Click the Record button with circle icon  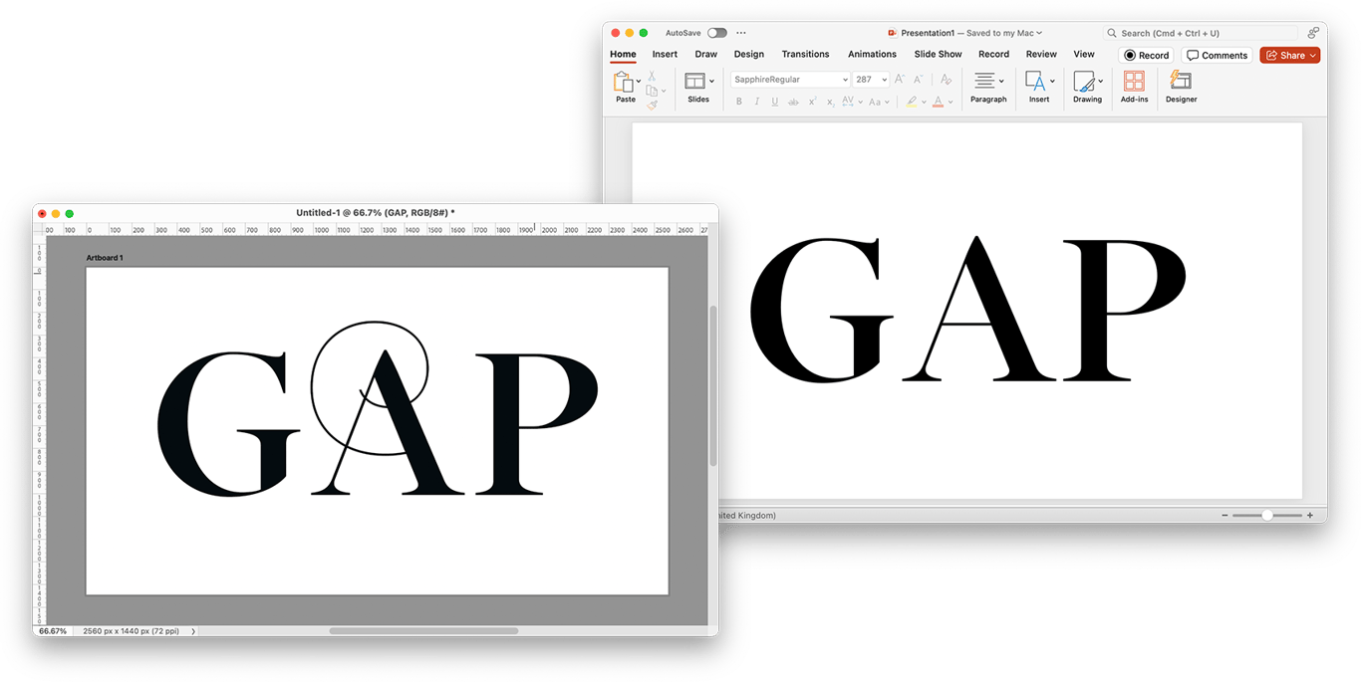[x=1147, y=56]
